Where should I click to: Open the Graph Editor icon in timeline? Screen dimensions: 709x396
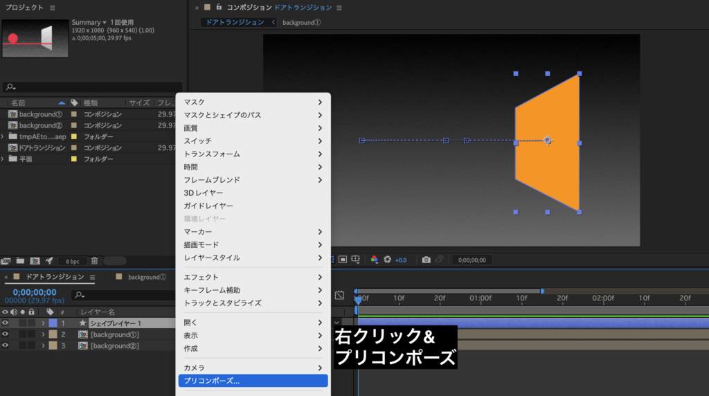pyautogui.click(x=339, y=296)
